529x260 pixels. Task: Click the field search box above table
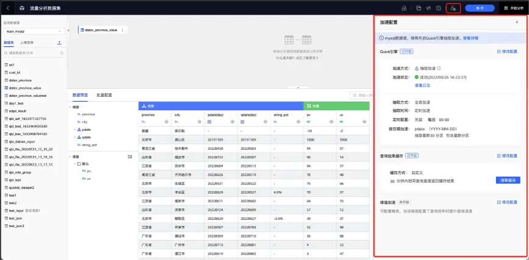pos(361,96)
